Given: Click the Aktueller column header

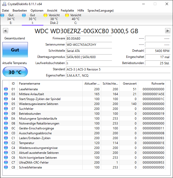Looking at the screenshot, I should click(x=92, y=84).
